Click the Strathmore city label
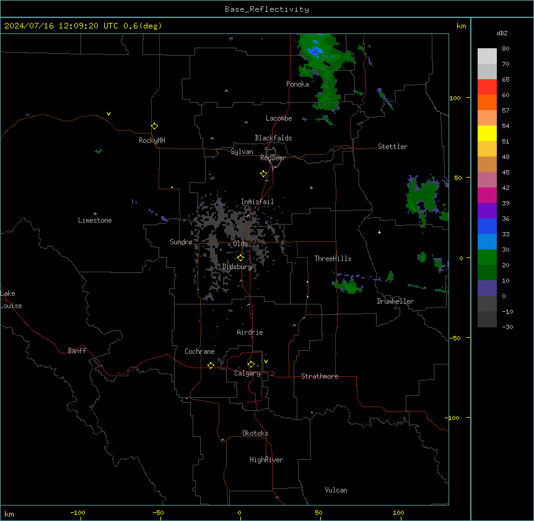The width and height of the screenshot is (534, 521). pos(320,376)
